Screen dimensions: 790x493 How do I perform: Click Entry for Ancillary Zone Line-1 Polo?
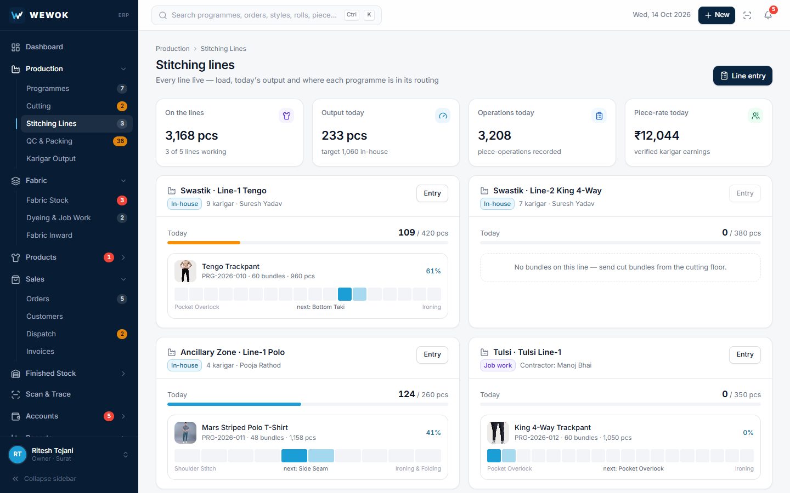tap(432, 354)
